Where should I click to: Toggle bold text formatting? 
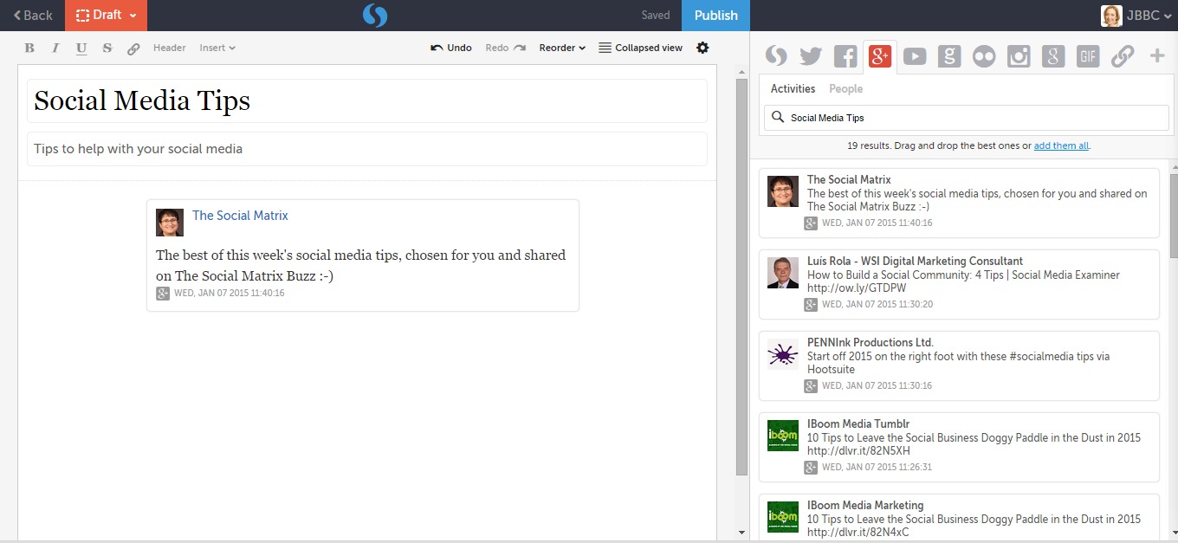[x=29, y=48]
